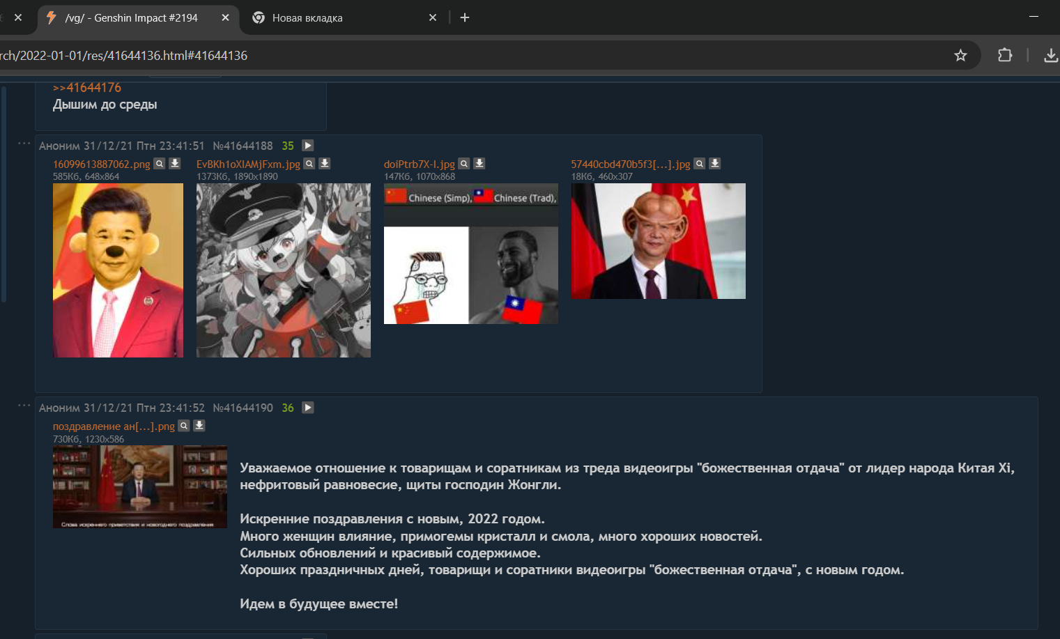Click post number №41644190
The width and height of the screenshot is (1060, 639).
(x=243, y=408)
